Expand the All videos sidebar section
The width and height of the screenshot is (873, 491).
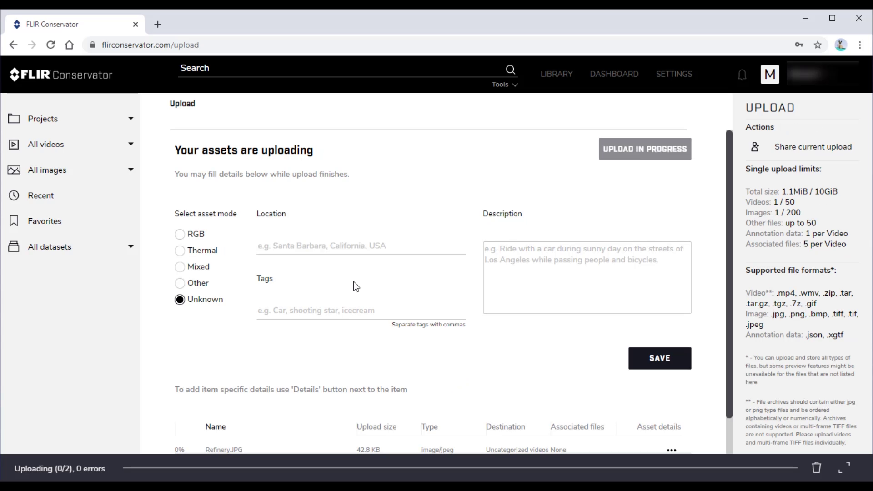coord(130,144)
